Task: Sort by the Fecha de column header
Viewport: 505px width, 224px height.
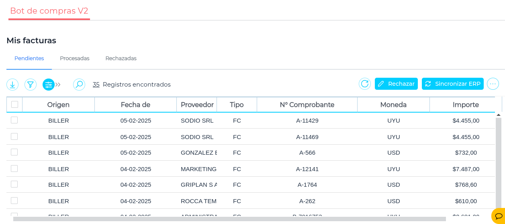Action: pyautogui.click(x=136, y=105)
